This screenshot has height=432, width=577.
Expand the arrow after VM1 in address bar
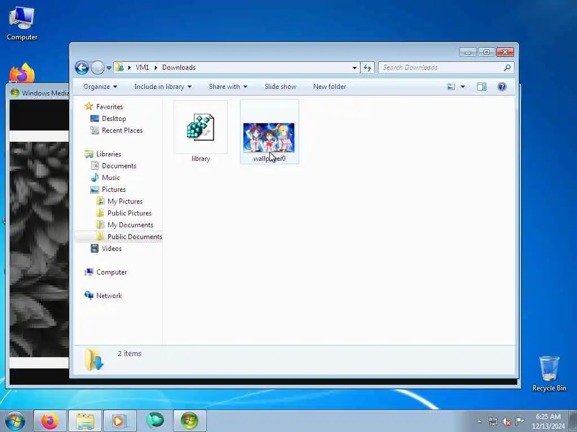click(x=156, y=67)
